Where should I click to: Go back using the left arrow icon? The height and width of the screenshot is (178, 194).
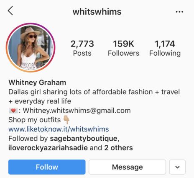click(10, 10)
